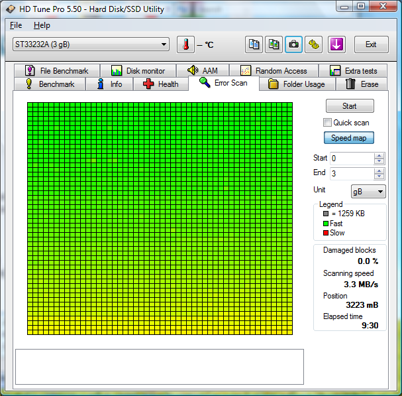Switch to the File Benchmark tab

(x=57, y=70)
